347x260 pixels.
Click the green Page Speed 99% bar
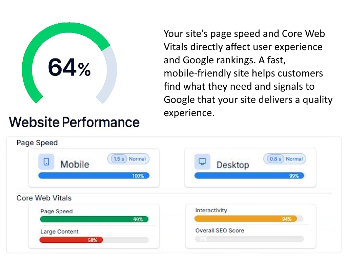pos(94,219)
